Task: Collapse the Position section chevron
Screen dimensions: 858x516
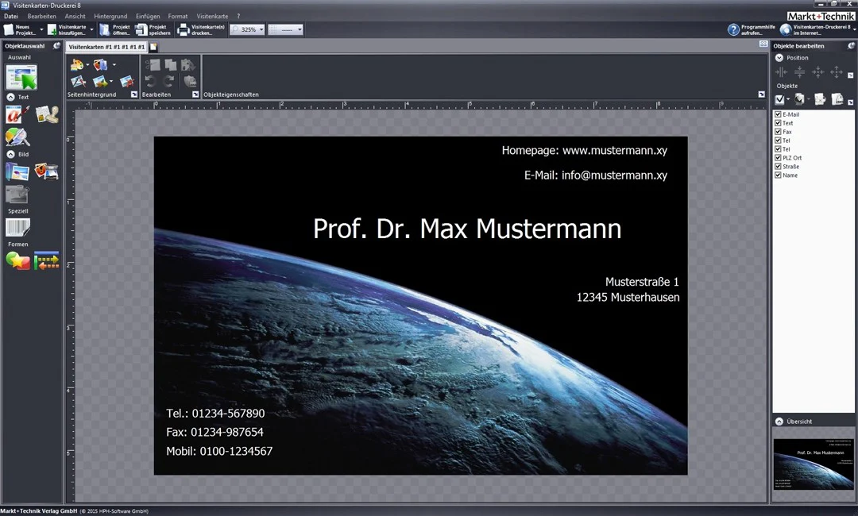Action: click(x=779, y=57)
